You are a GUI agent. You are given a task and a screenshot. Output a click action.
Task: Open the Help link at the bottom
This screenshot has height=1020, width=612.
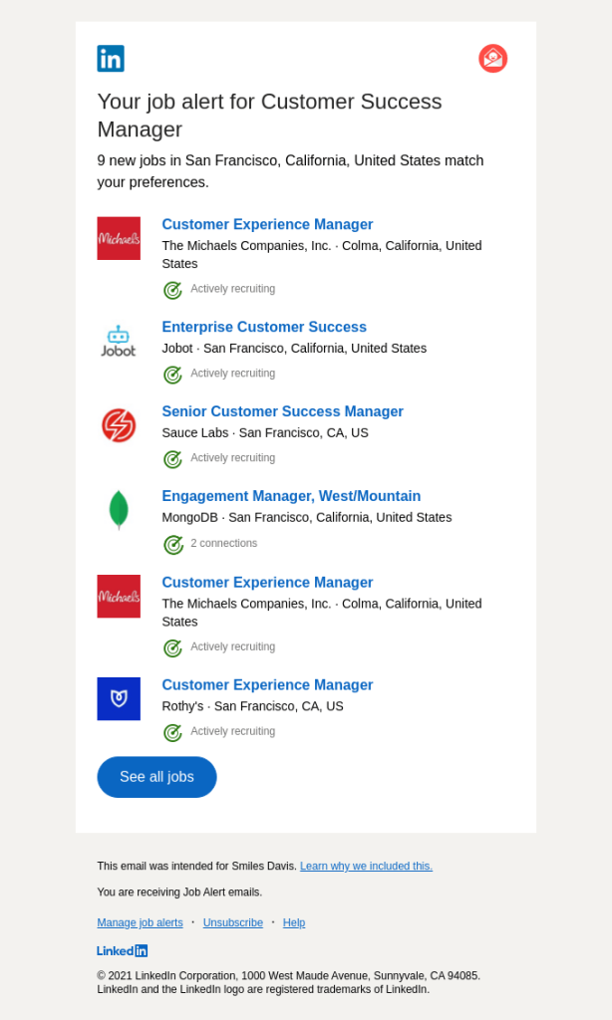point(294,922)
